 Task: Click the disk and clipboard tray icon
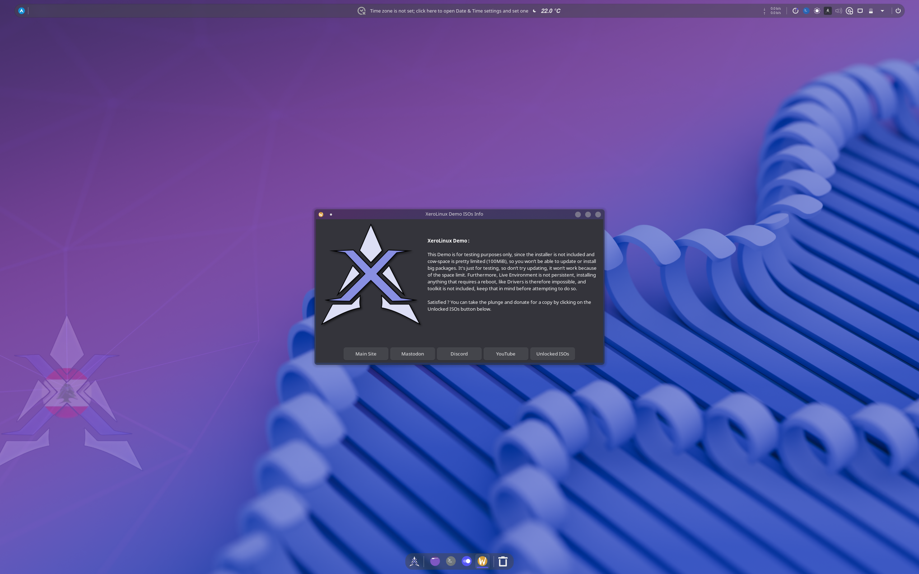click(849, 11)
